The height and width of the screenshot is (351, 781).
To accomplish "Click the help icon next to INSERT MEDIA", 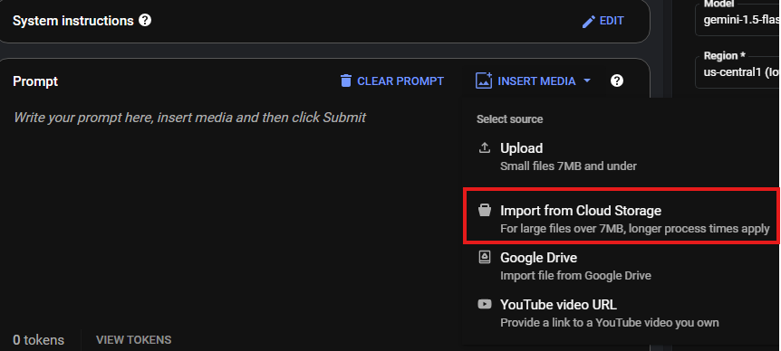I will click(x=617, y=81).
